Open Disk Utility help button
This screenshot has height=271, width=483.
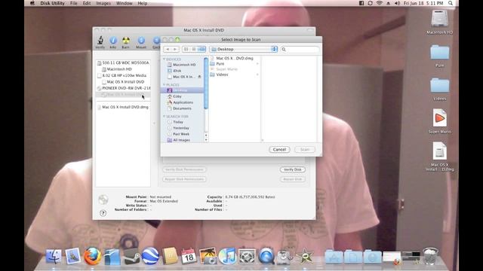[103, 213]
